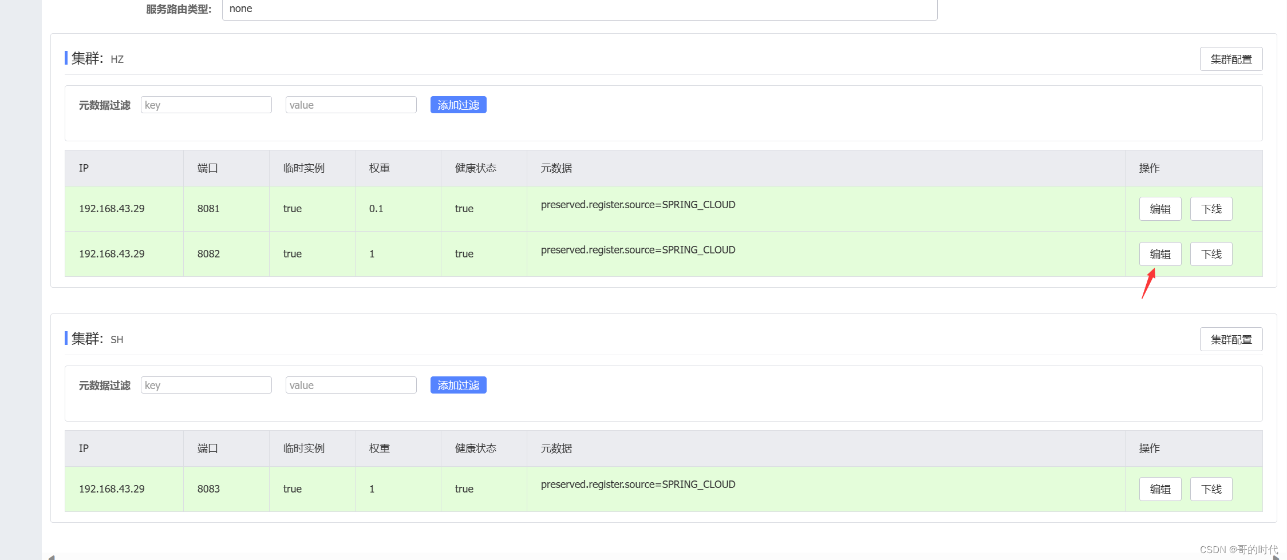1287x560 pixels.
Task: Edit the instance on port 8081
Action: (x=1160, y=209)
